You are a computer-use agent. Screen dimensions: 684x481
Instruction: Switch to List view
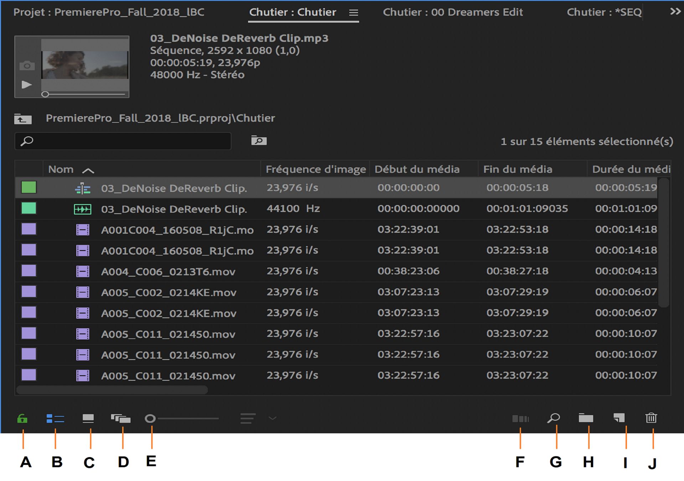pos(55,419)
